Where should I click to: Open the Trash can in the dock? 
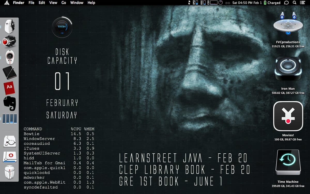point(10,172)
